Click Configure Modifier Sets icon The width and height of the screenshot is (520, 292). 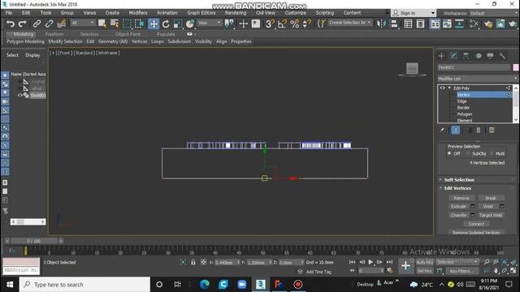(x=492, y=130)
